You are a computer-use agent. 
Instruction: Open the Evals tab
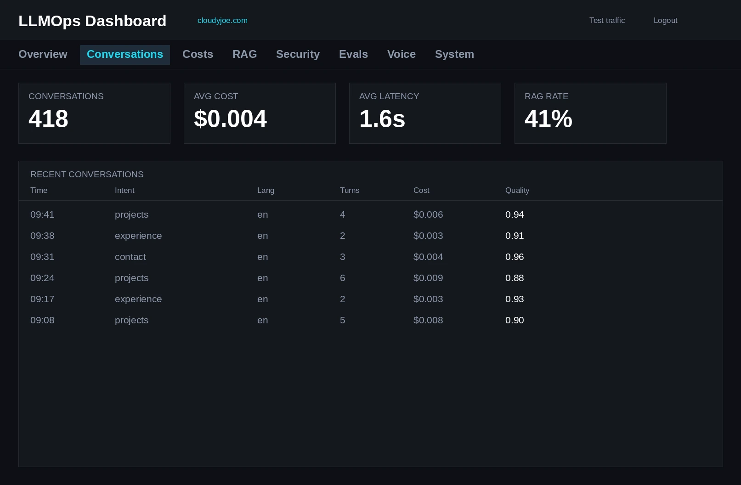tap(353, 54)
